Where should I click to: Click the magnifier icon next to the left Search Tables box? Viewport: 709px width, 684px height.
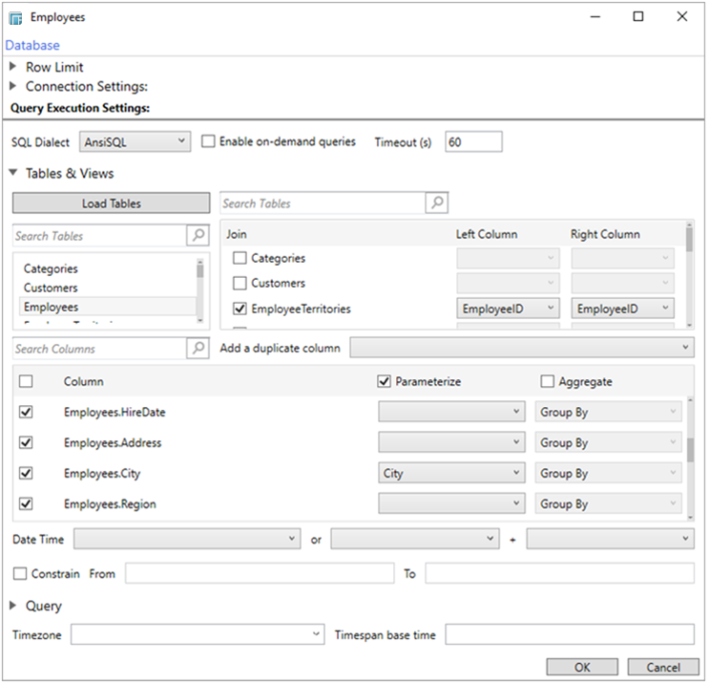coord(198,236)
